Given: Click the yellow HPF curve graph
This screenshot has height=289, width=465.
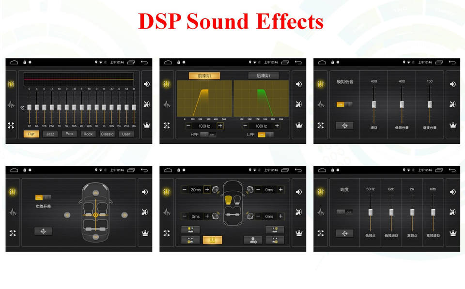Looking at the screenshot, I should click(x=204, y=99).
